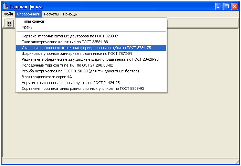Image resolution: width=241 pixels, height=166 pixels.
Task: Minimize the Главная форма window
Action: coord(219,7)
